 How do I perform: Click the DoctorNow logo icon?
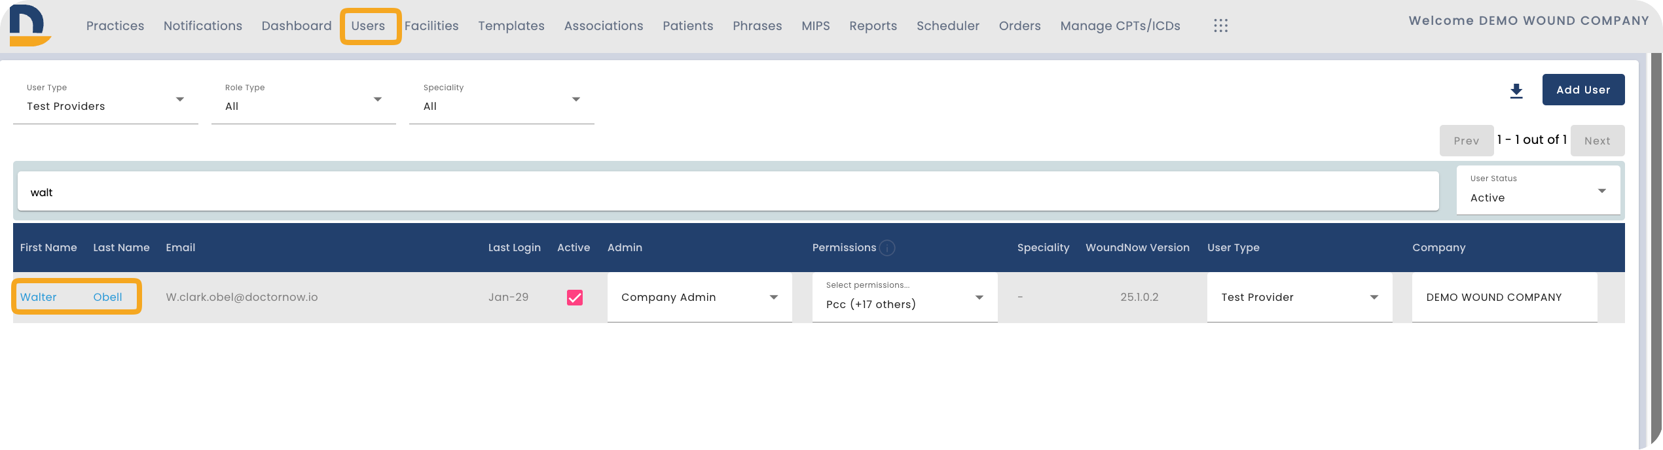tap(29, 26)
